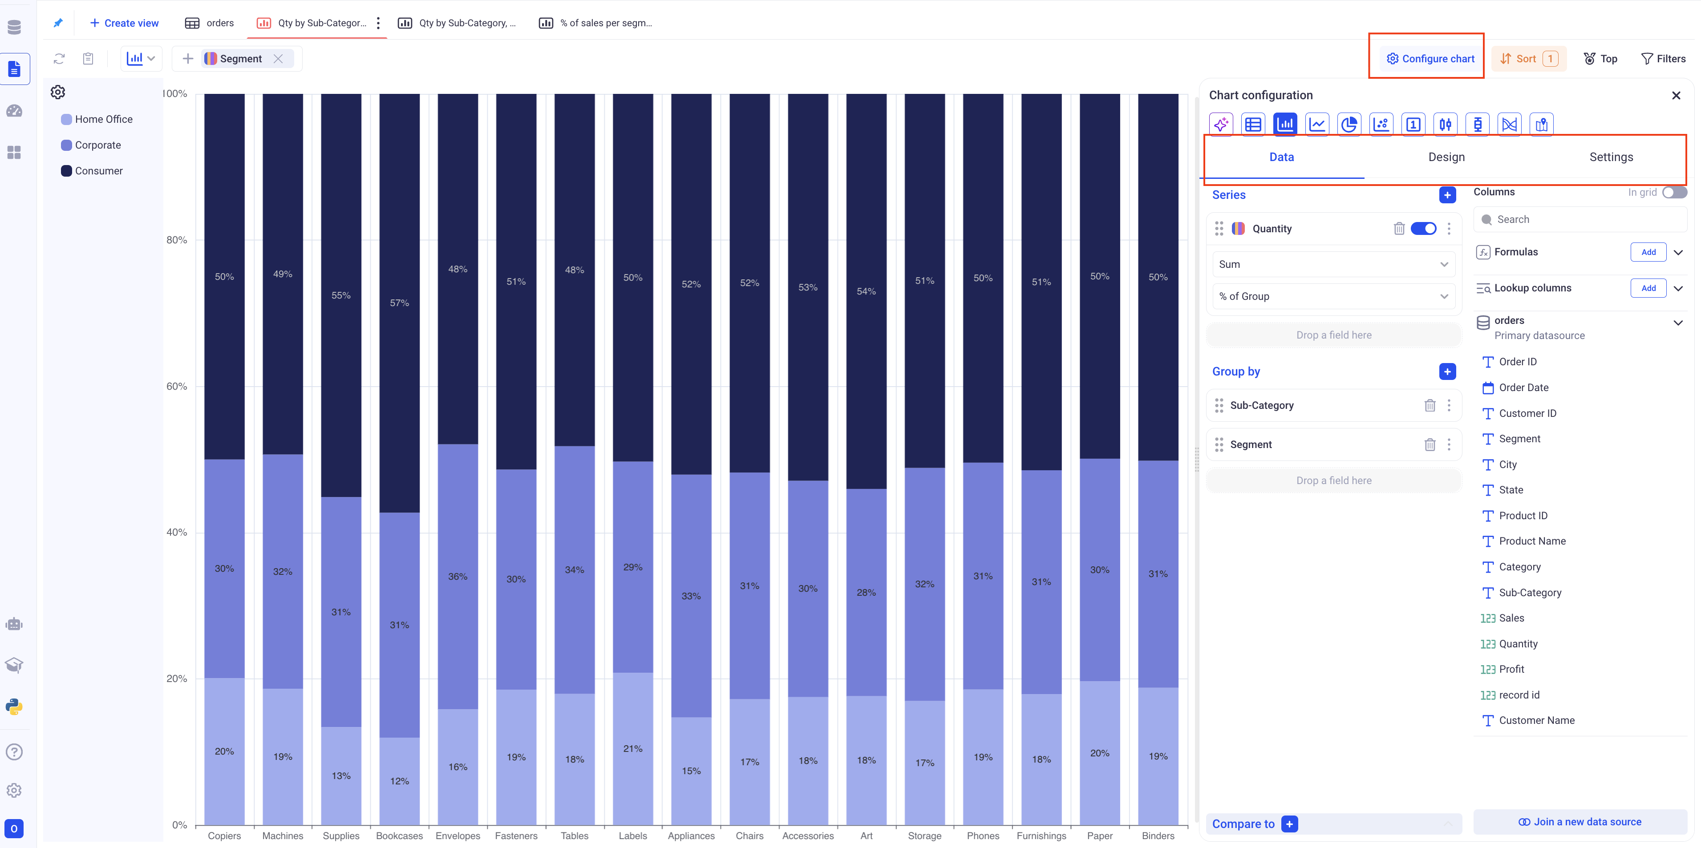Open Python icon in left sidebar
The height and width of the screenshot is (848, 1701).
pyautogui.click(x=15, y=707)
